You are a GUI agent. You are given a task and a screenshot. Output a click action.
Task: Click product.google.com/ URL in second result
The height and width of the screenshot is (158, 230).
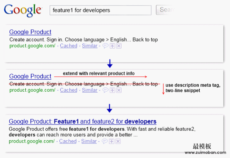[32, 90]
